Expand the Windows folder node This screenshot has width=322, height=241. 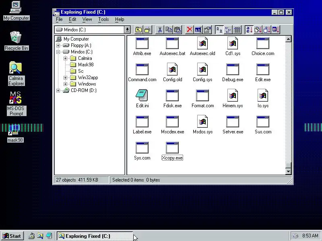65,84
